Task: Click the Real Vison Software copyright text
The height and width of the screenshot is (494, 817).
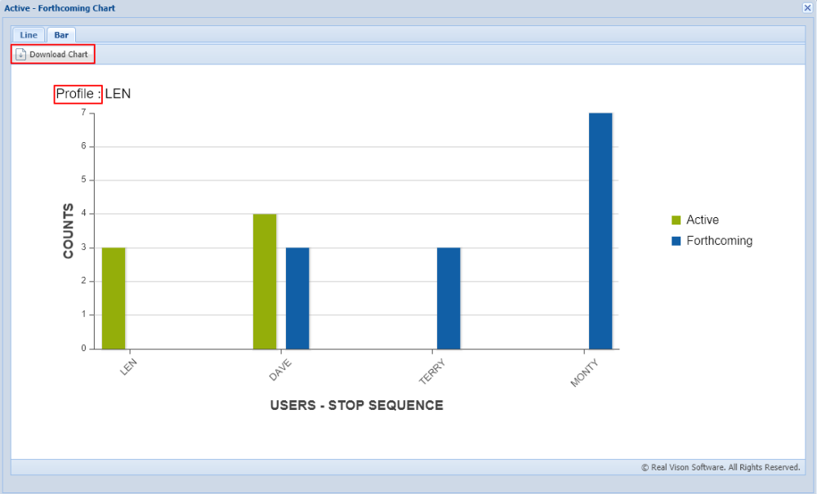Action: click(721, 467)
